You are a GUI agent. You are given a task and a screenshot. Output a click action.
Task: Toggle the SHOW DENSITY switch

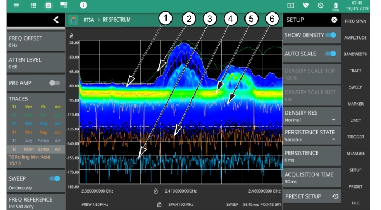pos(331,35)
